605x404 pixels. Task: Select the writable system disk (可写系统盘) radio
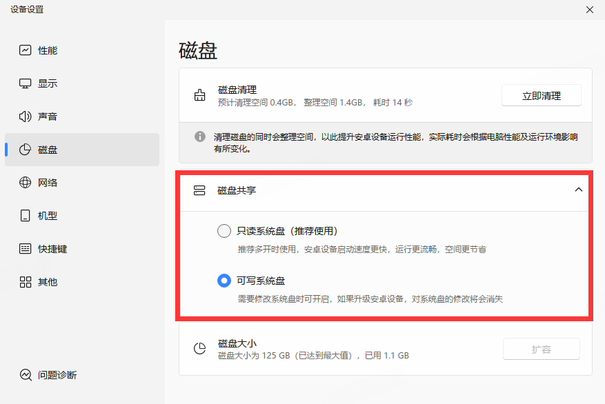[224, 281]
